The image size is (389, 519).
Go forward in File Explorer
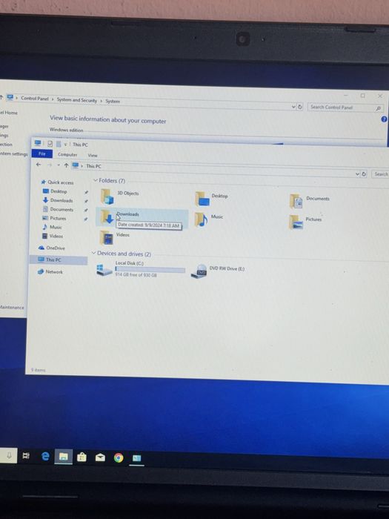(50, 165)
